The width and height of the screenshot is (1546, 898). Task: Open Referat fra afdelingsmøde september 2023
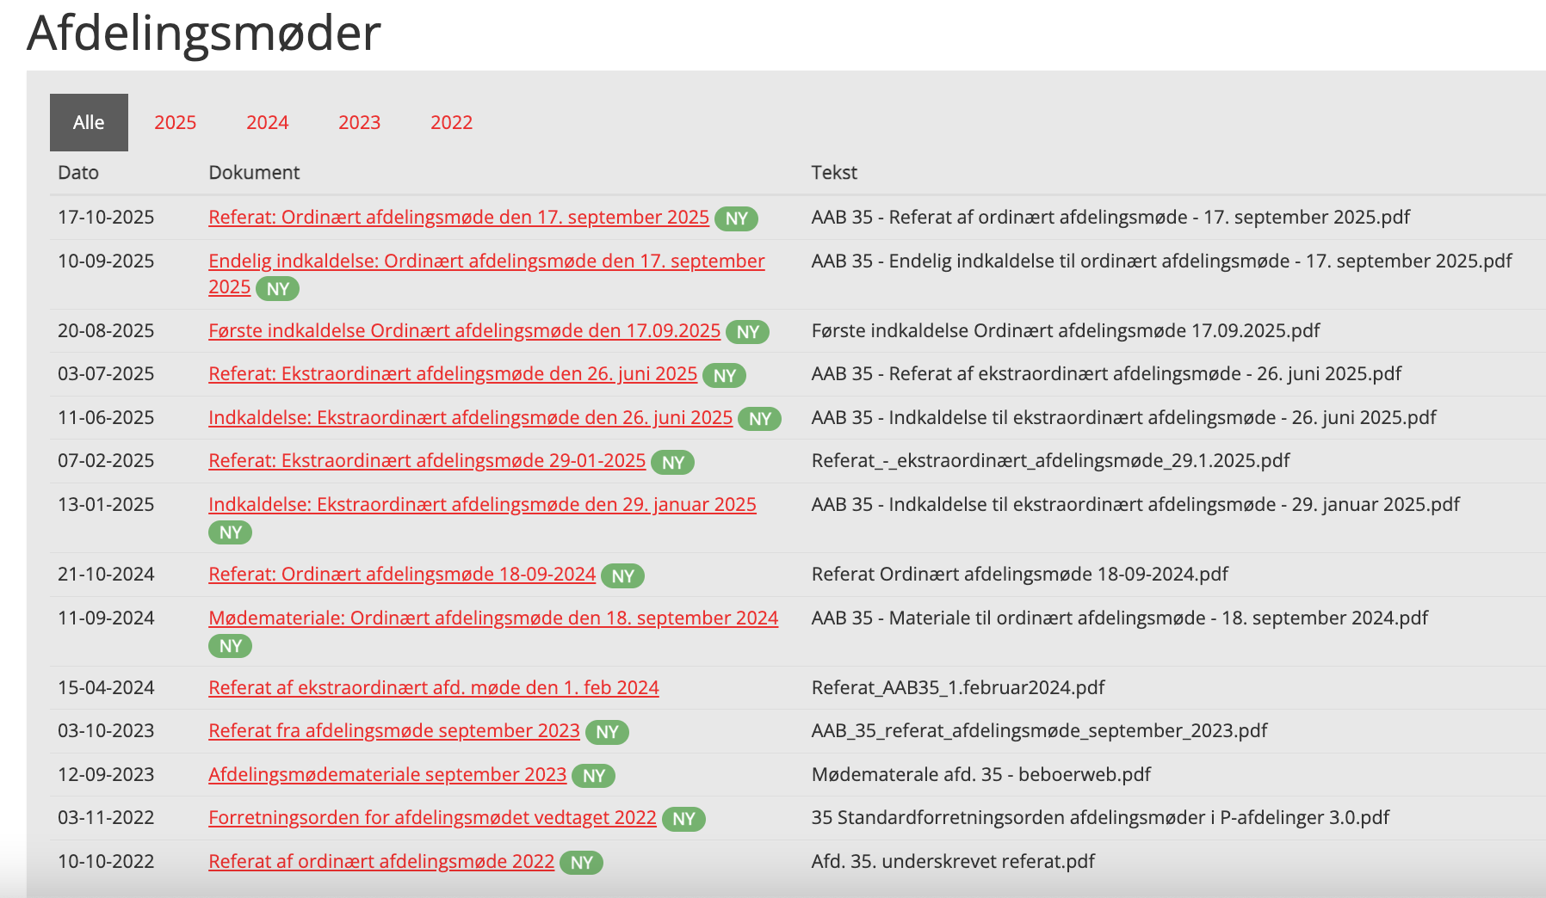[393, 731]
